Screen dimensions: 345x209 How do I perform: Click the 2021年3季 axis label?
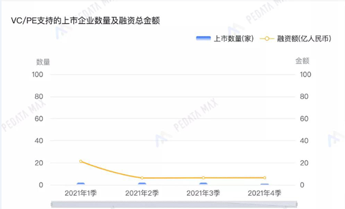pos(204,193)
